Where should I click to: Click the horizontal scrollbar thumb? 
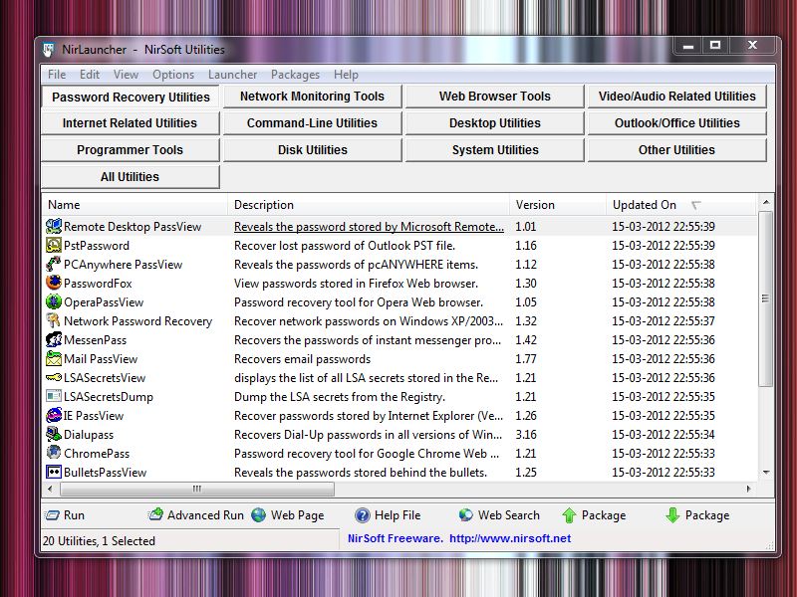(197, 489)
